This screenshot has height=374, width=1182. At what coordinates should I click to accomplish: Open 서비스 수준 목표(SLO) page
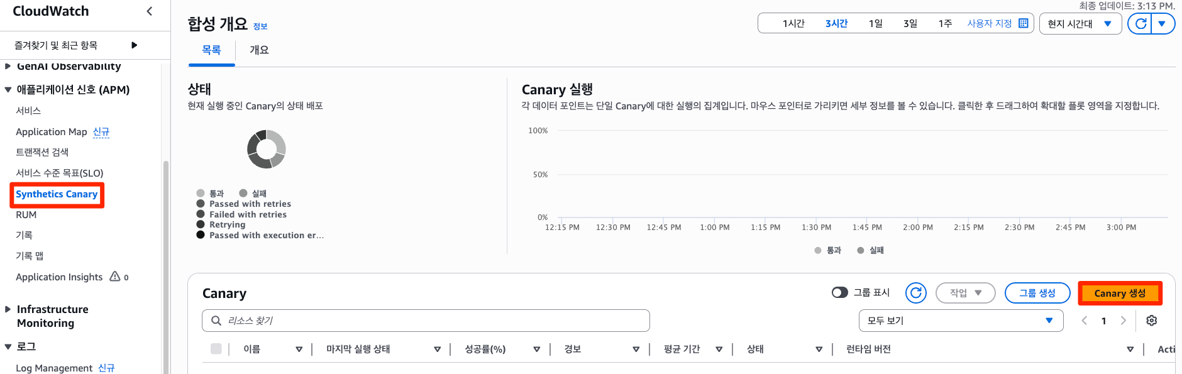click(x=60, y=173)
